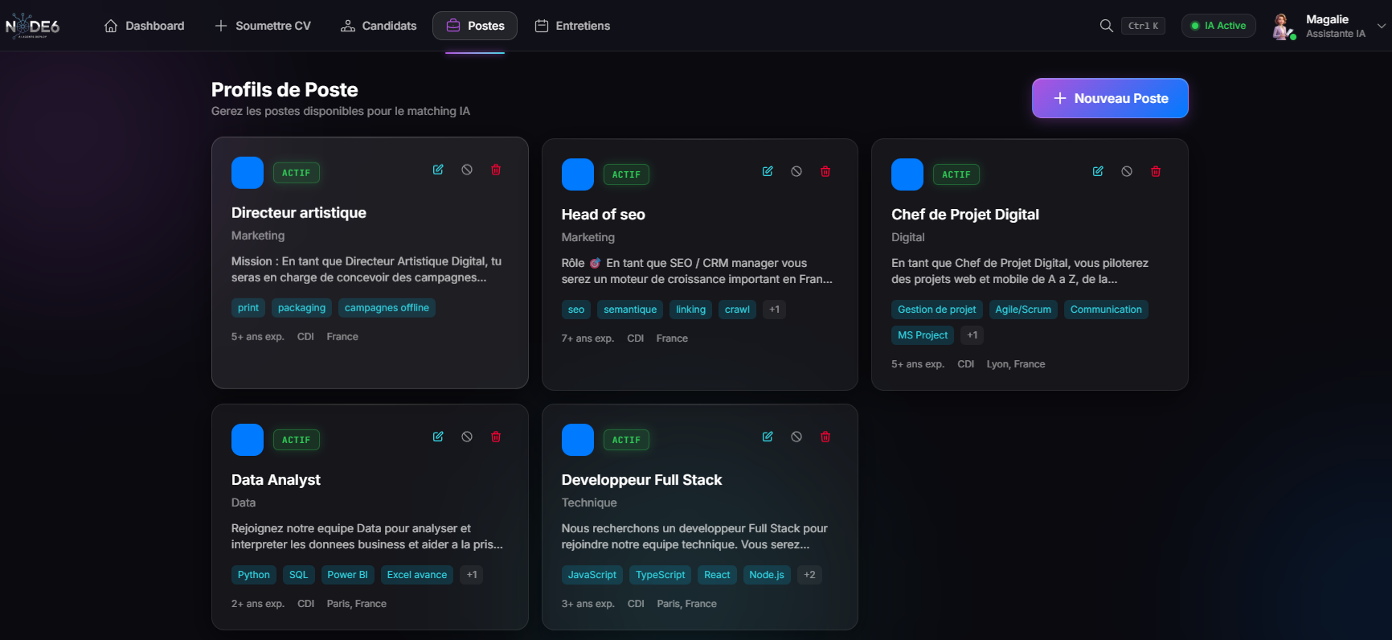Show the +2 extra skills on Developpeur Full Stack
This screenshot has height=640, width=1392.
pos(809,575)
